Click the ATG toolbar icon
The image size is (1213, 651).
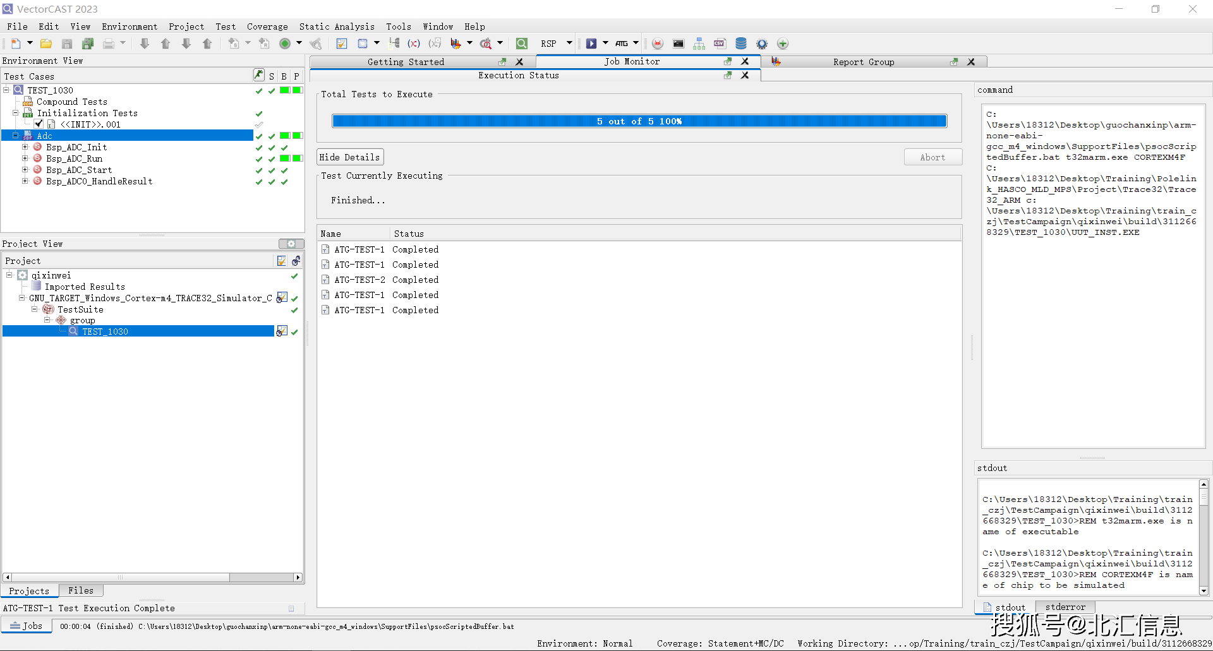pyautogui.click(x=622, y=44)
